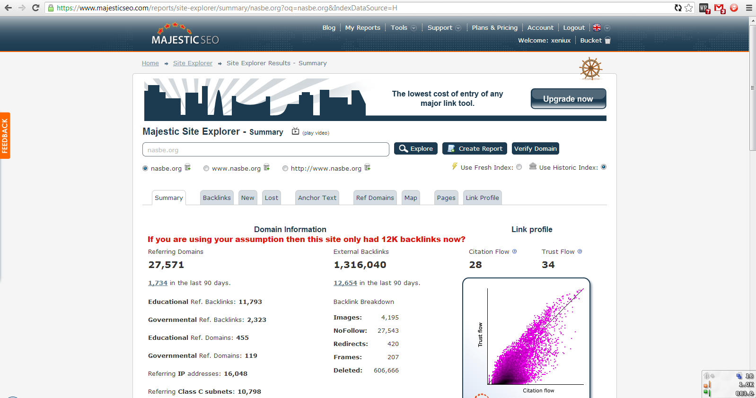Click the Explore search button

click(x=416, y=148)
